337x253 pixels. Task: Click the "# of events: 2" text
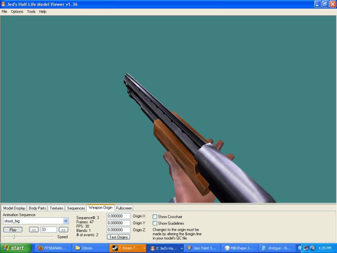tap(87, 235)
